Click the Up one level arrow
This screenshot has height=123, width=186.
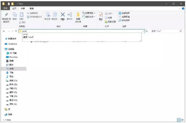(16, 31)
